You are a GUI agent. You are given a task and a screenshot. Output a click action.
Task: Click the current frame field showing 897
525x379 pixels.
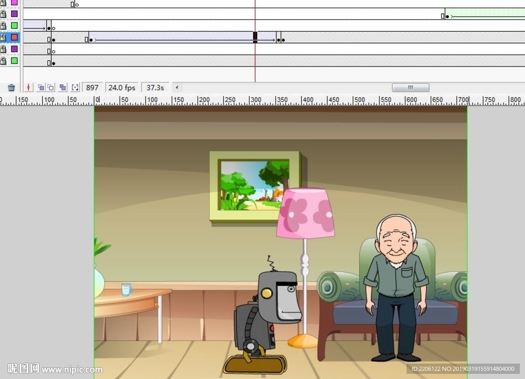tap(92, 88)
